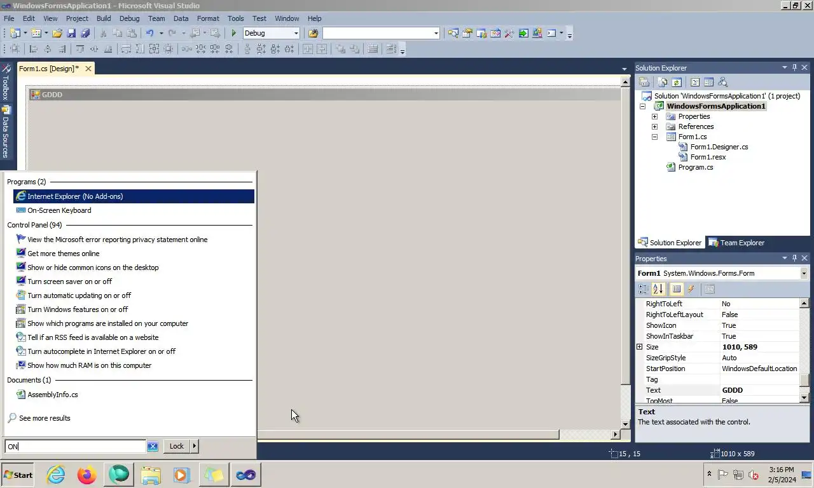The image size is (814, 488).
Task: Expand the Size property
Action: click(640, 347)
